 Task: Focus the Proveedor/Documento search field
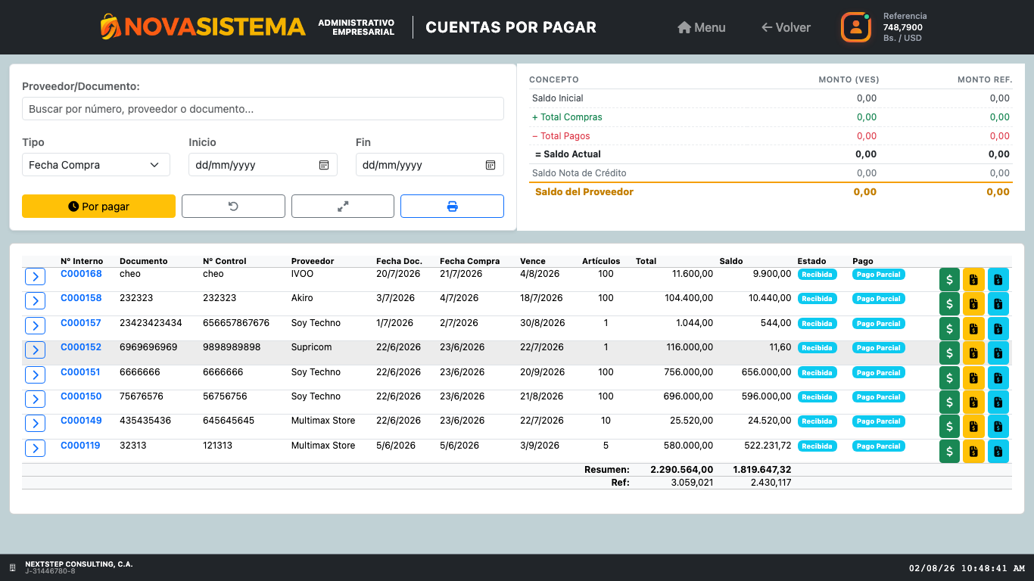point(263,109)
